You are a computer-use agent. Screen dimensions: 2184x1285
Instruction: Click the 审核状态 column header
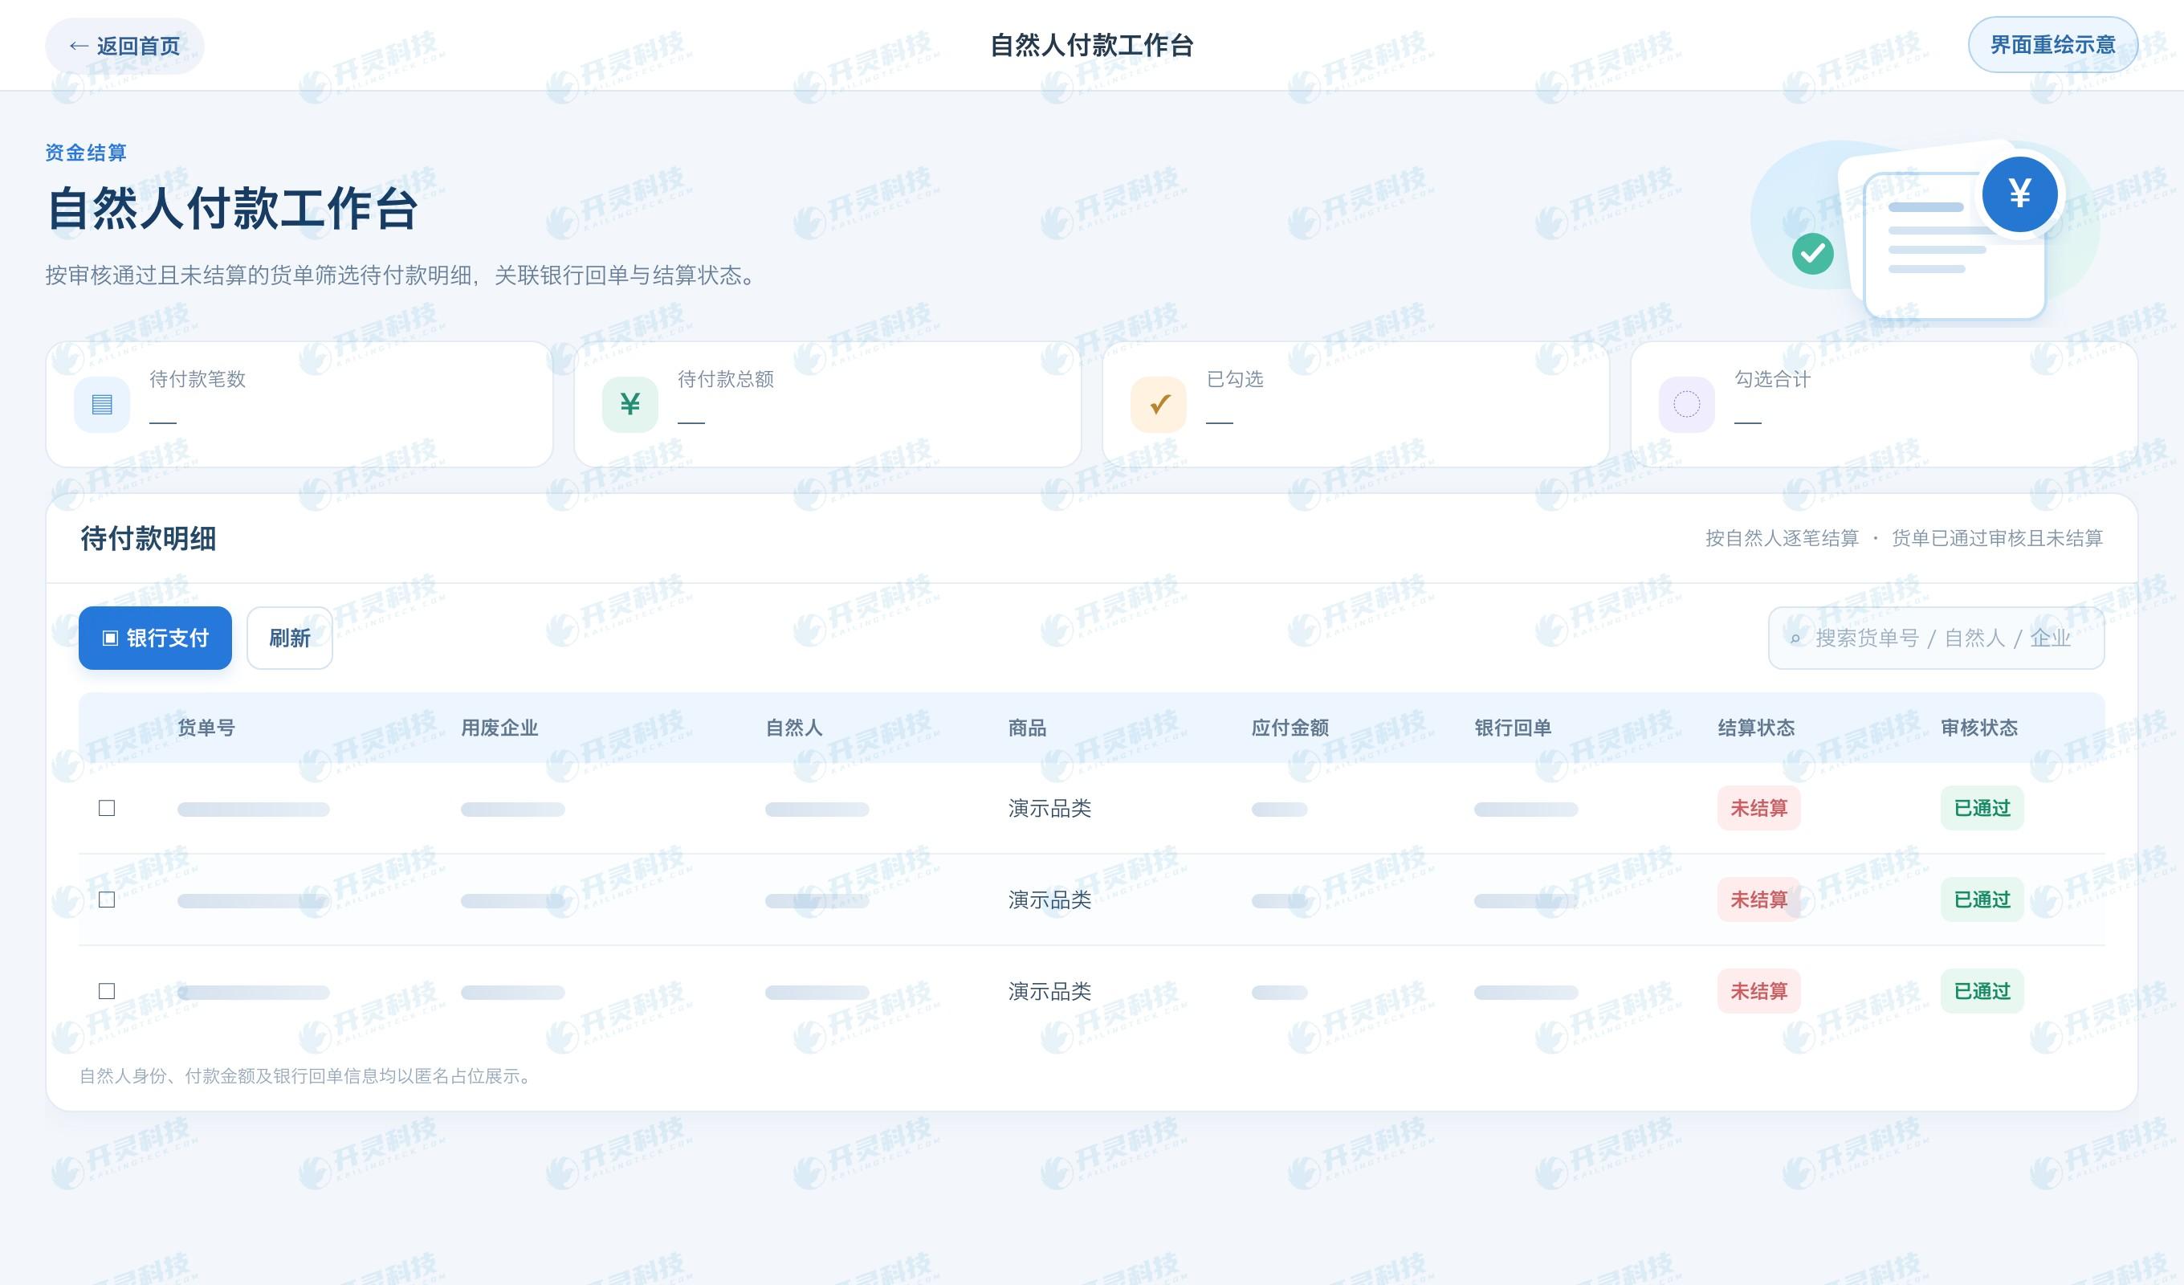click(x=1979, y=728)
